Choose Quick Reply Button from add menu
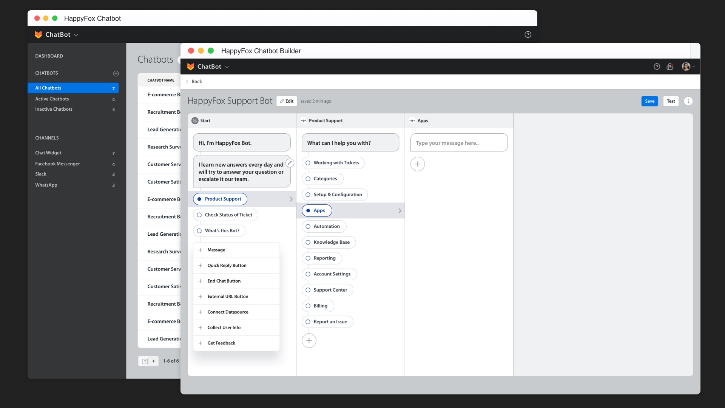This screenshot has width=725, height=408. (227, 266)
